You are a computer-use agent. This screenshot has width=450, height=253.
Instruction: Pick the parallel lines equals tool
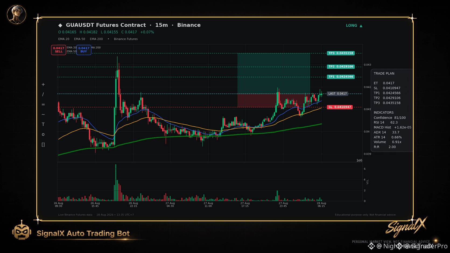coord(43,104)
